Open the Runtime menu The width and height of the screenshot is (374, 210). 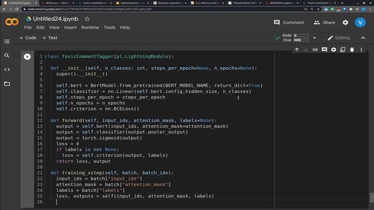[90, 27]
